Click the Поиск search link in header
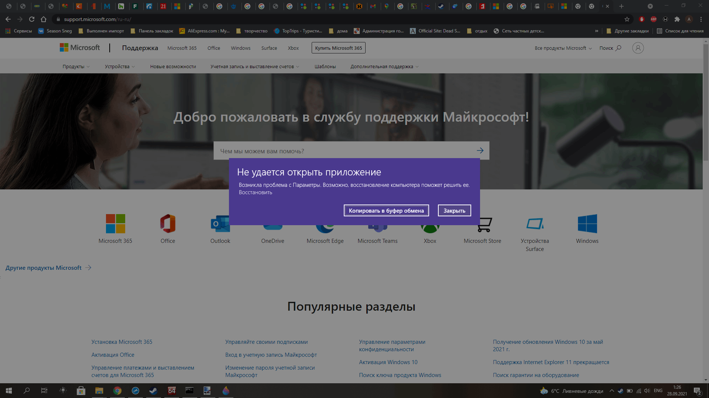The height and width of the screenshot is (398, 709). pyautogui.click(x=610, y=48)
